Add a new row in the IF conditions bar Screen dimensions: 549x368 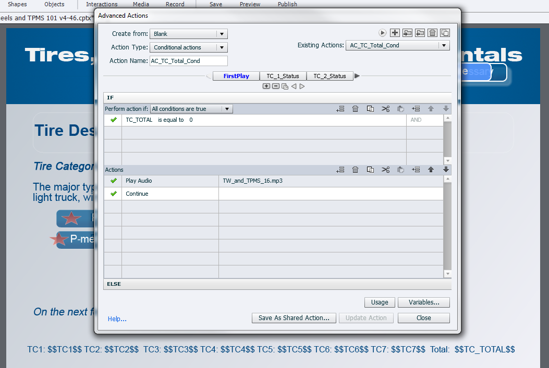340,109
